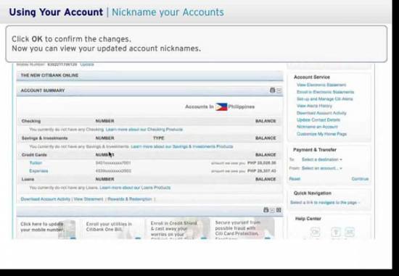399x276 pixels.
Task: Click the Tuition card PHP balance
Action: (262, 163)
